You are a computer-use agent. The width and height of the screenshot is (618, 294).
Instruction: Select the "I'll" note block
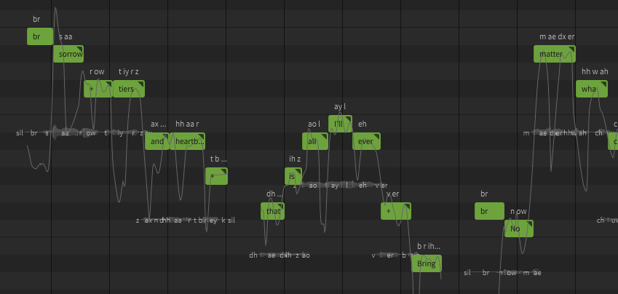coord(340,124)
